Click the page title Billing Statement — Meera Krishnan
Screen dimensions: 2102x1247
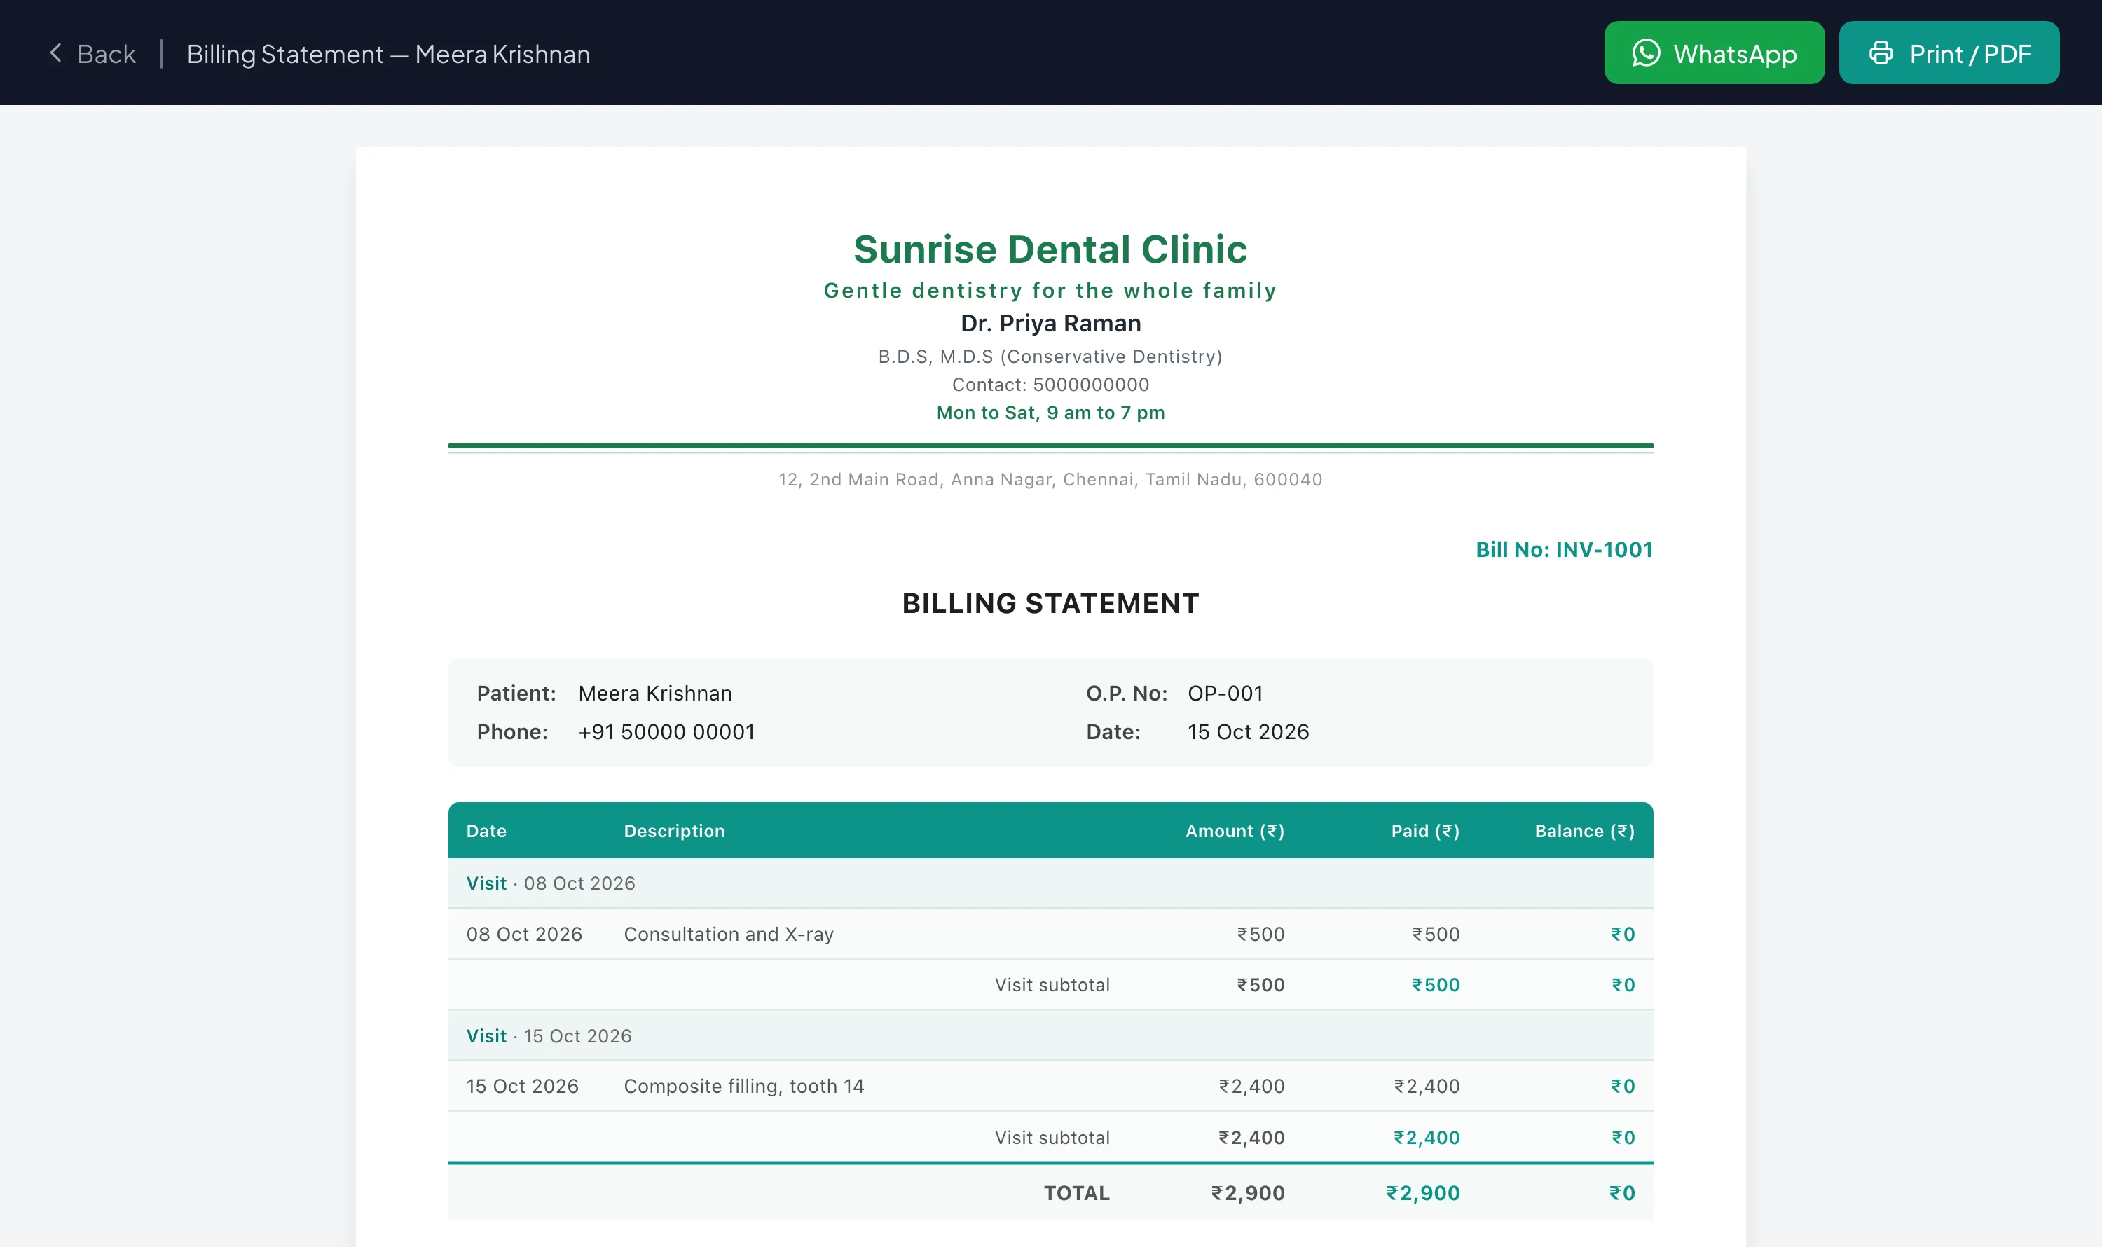[388, 55]
